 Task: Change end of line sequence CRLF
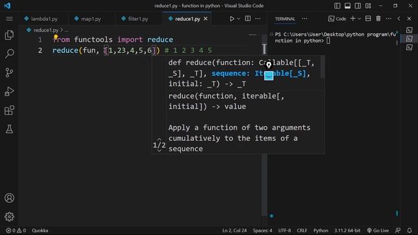click(x=302, y=230)
